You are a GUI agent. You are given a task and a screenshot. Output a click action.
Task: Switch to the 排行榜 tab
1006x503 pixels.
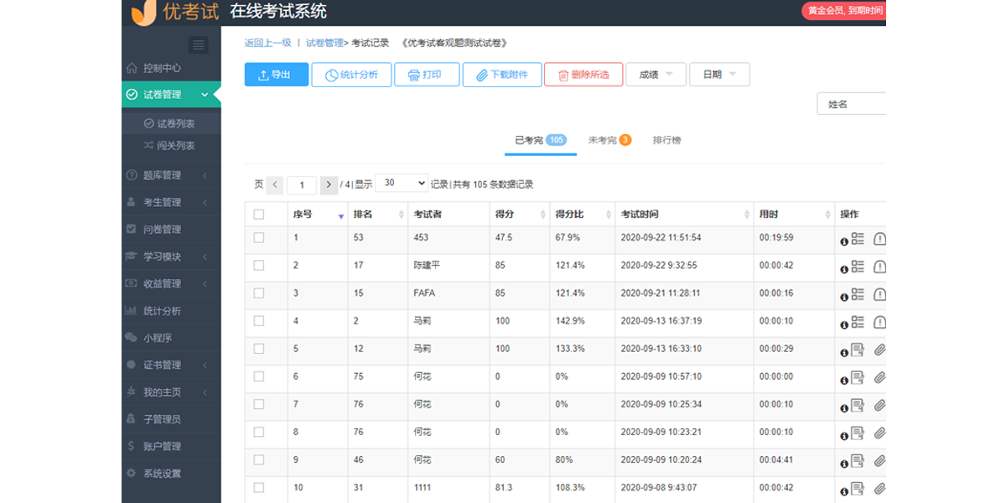pyautogui.click(x=667, y=141)
